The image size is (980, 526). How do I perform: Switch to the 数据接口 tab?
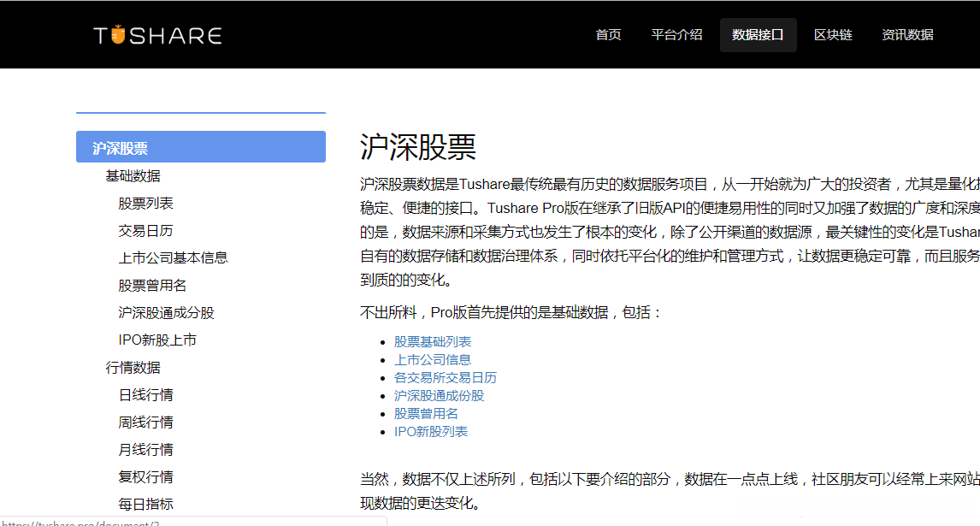coord(758,34)
